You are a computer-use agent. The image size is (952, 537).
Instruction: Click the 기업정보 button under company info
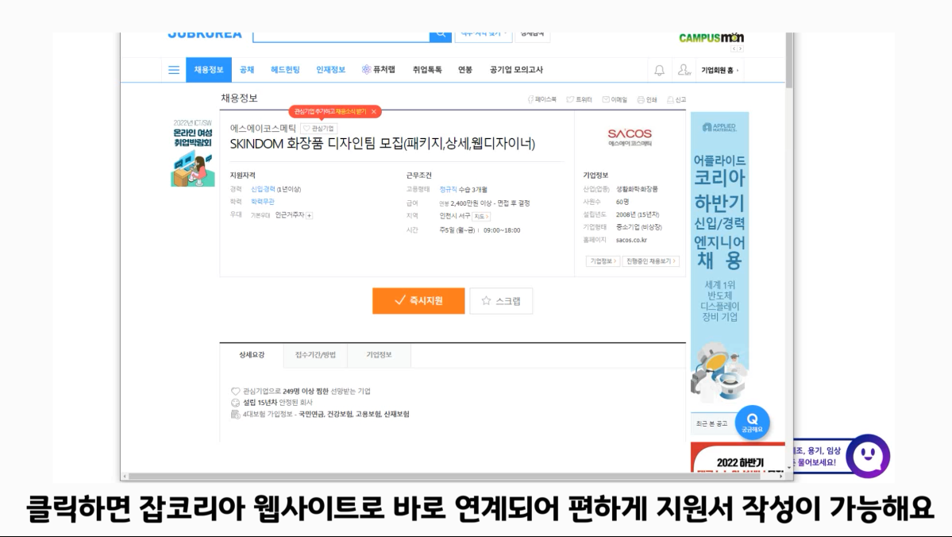(603, 261)
